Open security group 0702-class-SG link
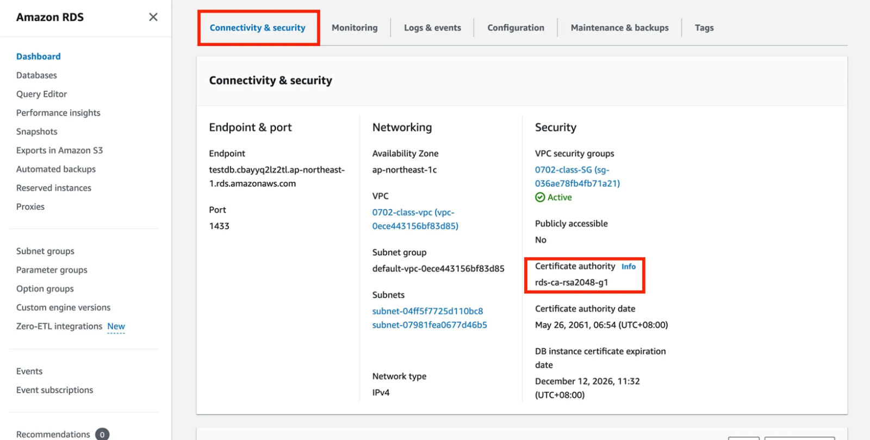Viewport: 870px width, 440px height. 577,177
